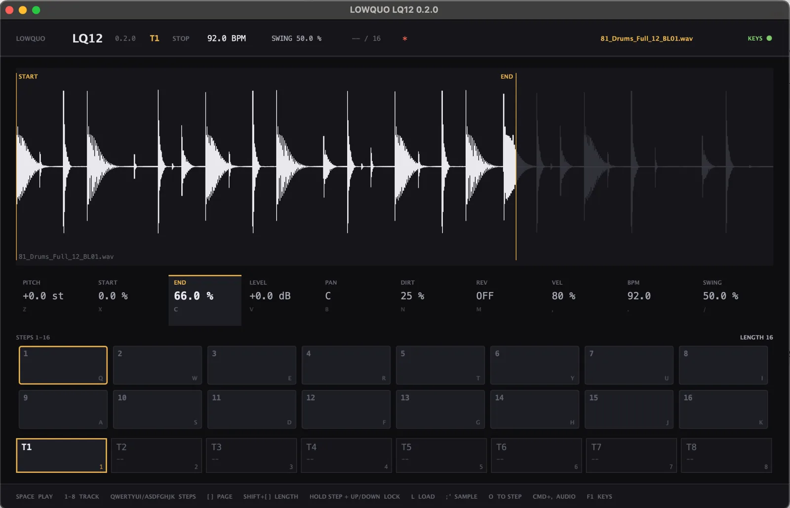Screen dimensions: 790x508
Task: Toggle step 8 pad
Action: click(x=723, y=365)
